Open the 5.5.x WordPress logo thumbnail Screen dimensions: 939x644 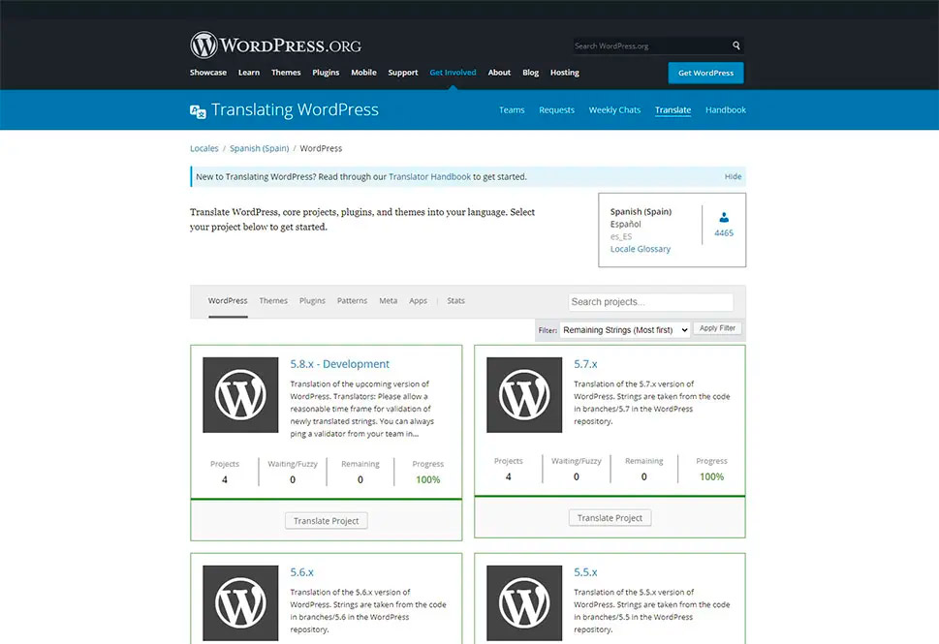tap(523, 603)
